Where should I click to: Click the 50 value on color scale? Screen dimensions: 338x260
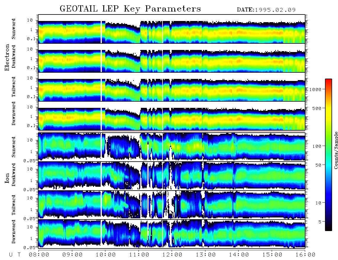[x=318, y=165]
